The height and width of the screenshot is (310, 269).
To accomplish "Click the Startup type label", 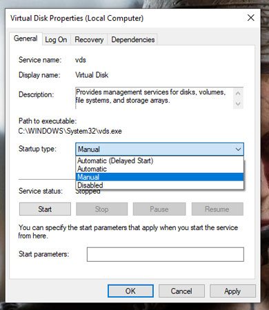I will click(37, 149).
